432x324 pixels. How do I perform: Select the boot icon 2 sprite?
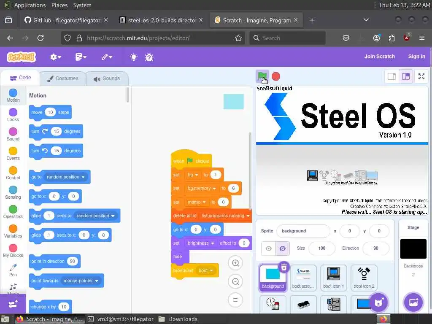[364, 278]
